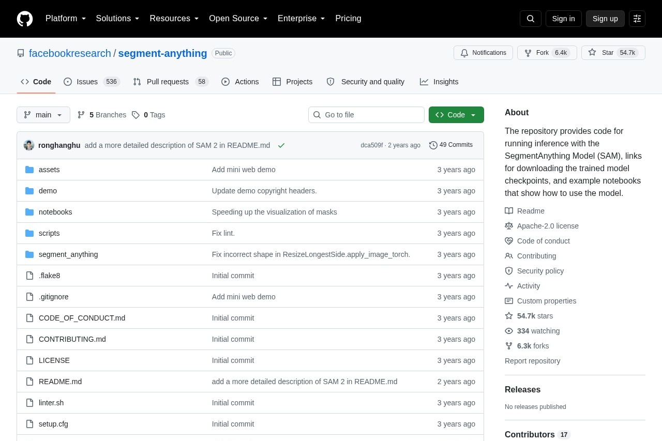Image resolution: width=662 pixels, height=441 pixels.
Task: Click the Notifications bell button
Action: pos(483,53)
